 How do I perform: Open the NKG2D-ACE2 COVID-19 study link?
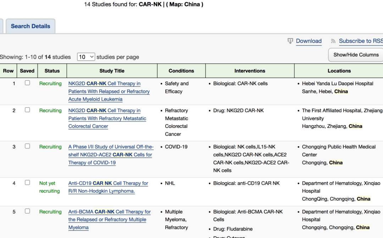[111, 155]
